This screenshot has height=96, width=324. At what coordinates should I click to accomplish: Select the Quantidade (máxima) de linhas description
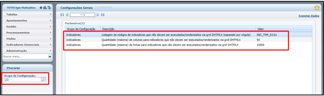170,45
